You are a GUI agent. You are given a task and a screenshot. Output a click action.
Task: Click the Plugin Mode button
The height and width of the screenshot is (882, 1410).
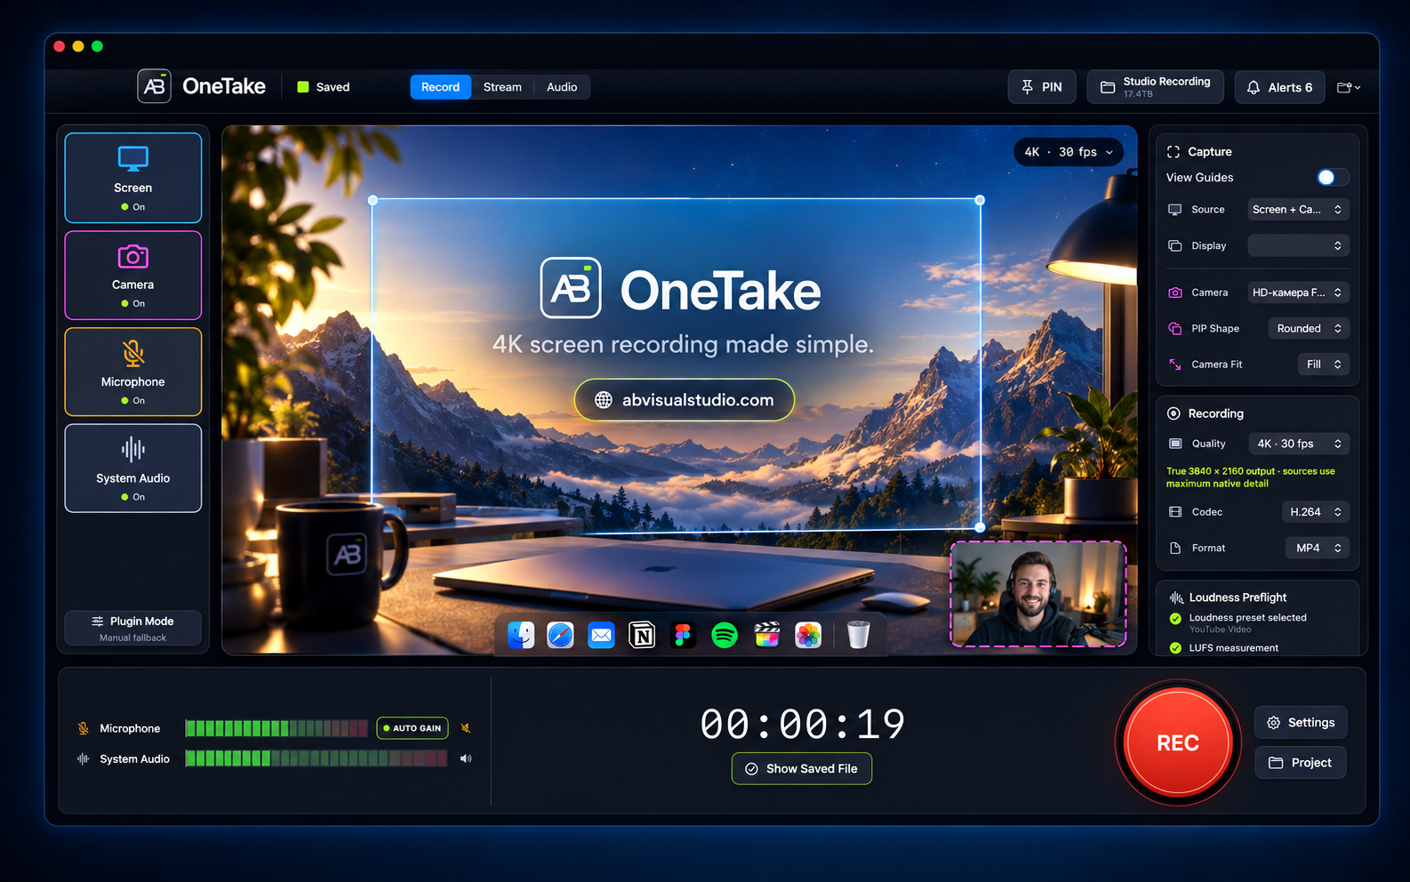click(133, 628)
